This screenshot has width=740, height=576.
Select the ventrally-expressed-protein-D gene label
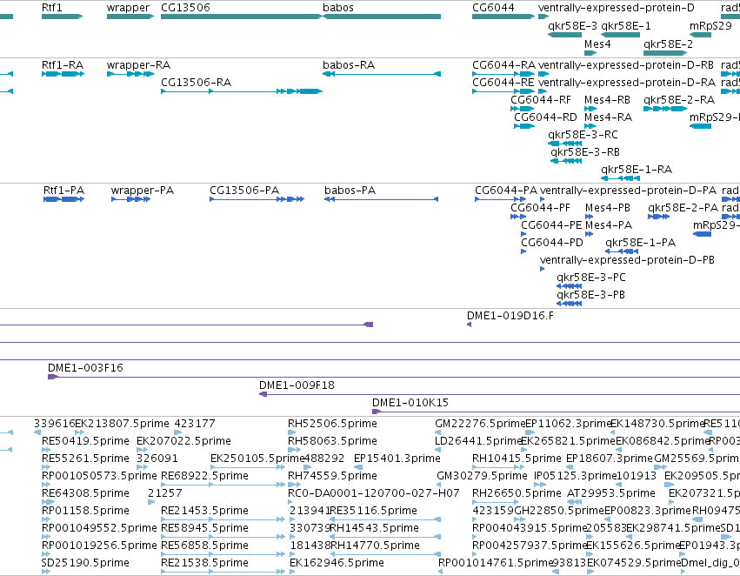616,8
